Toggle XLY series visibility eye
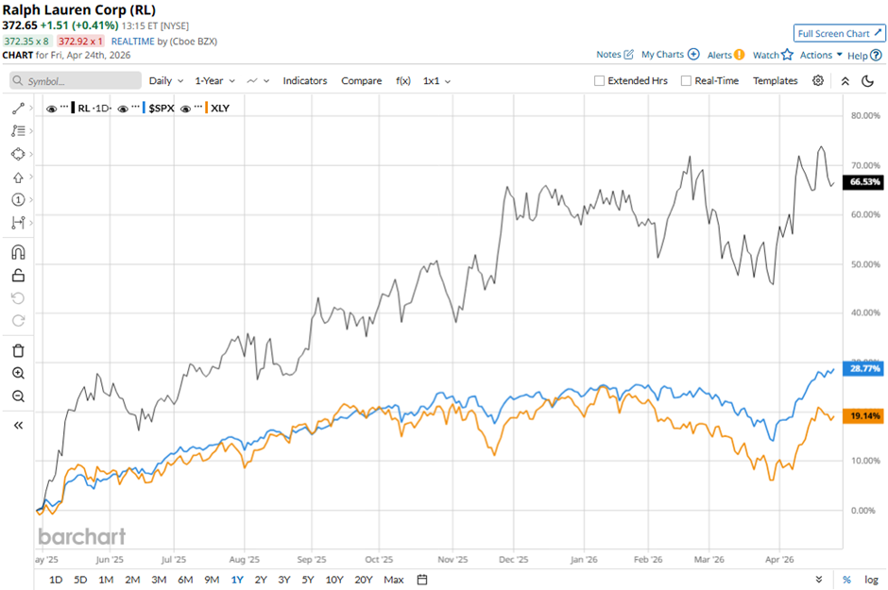This screenshot has height=590, width=888. (185, 109)
